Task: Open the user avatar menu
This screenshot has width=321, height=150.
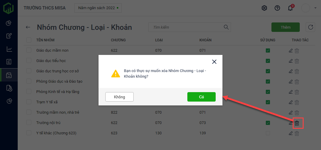Action: 305,8
